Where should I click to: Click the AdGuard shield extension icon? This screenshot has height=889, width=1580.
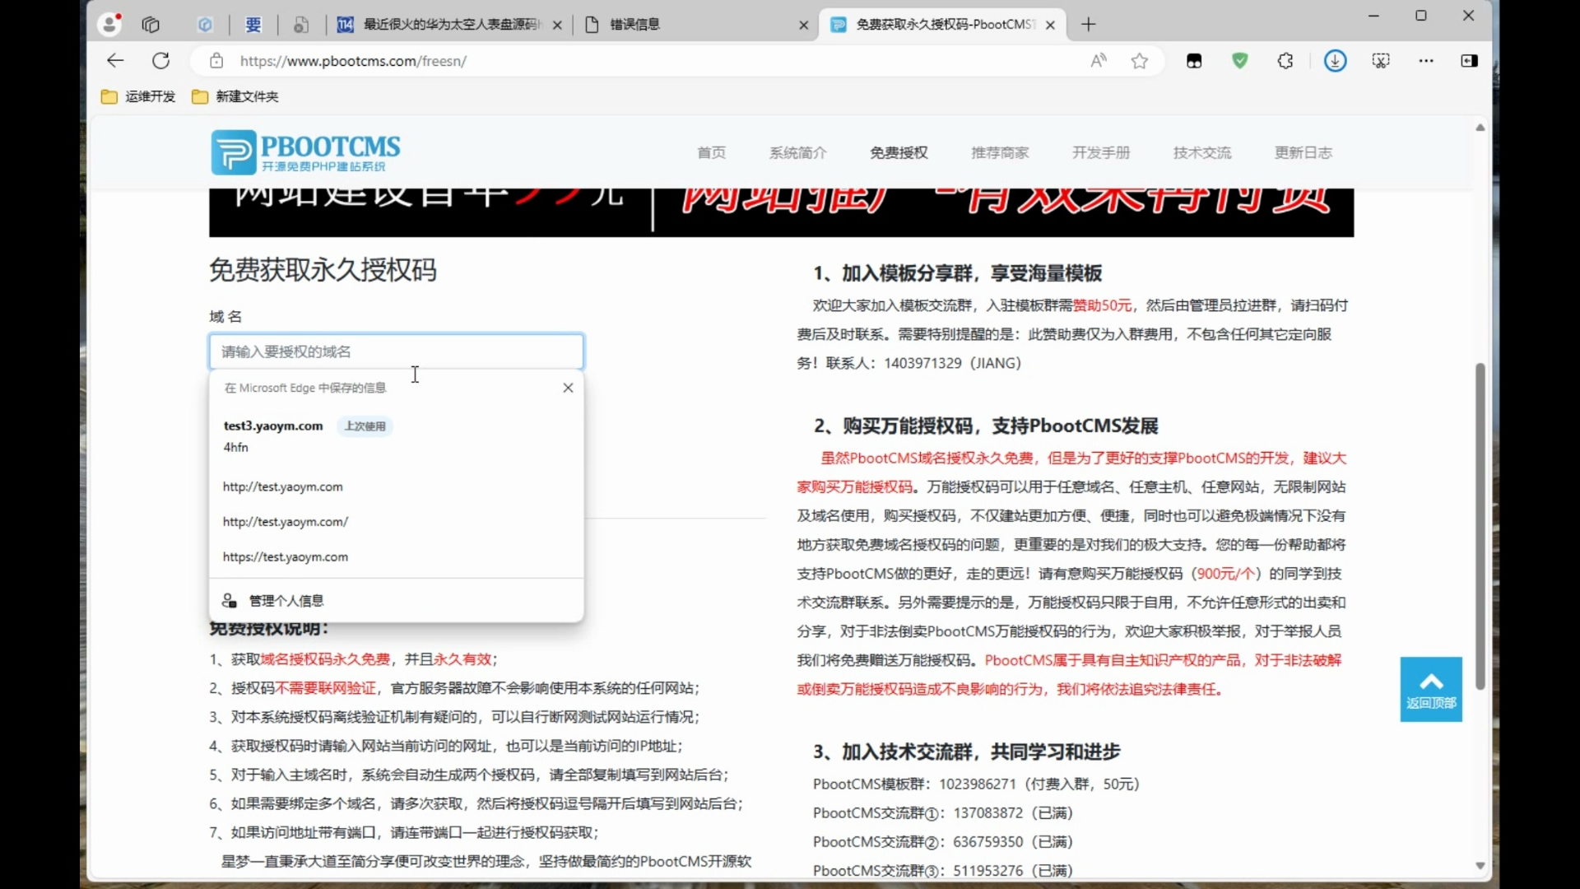point(1240,60)
